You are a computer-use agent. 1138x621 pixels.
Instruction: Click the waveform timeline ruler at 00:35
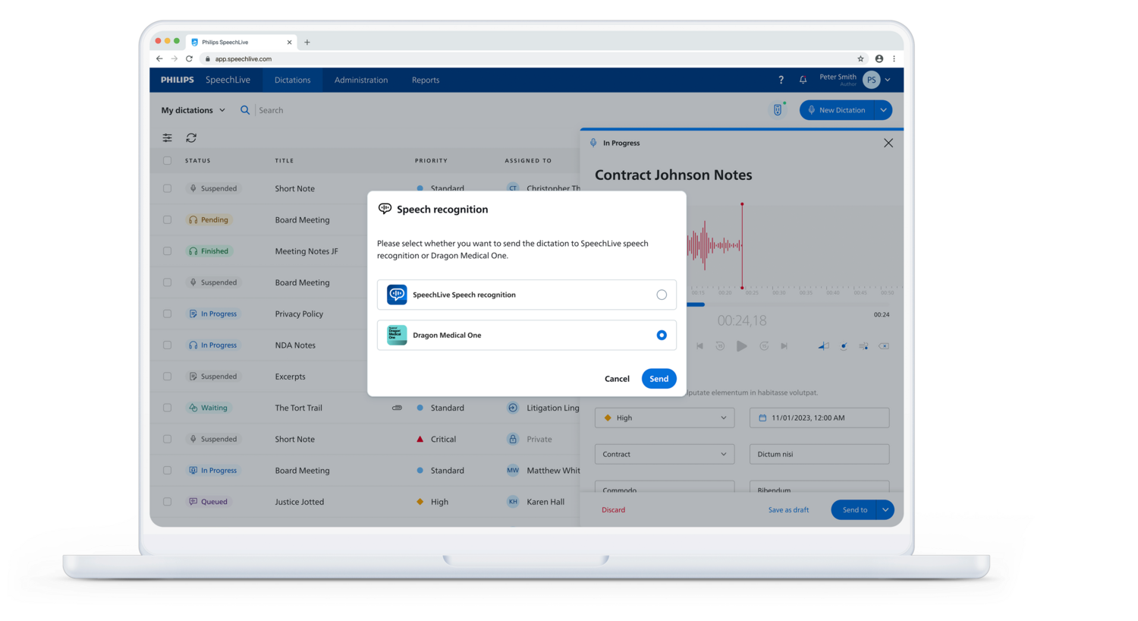point(806,292)
